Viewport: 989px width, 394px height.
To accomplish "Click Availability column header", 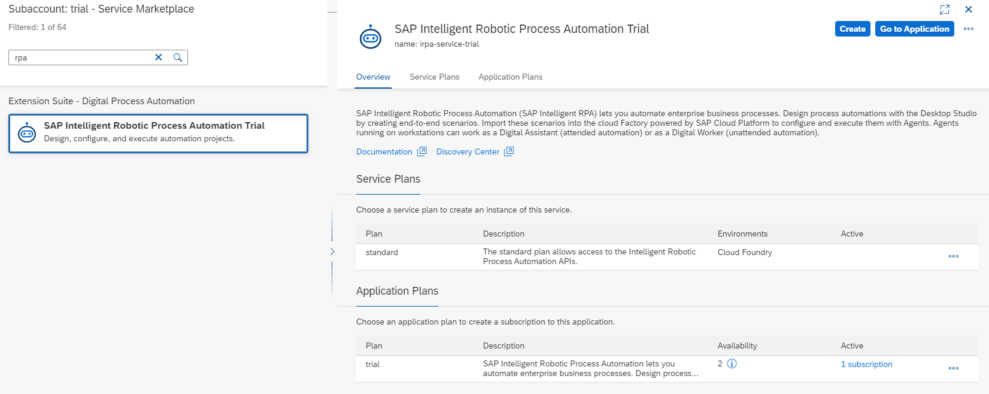I will [x=737, y=345].
